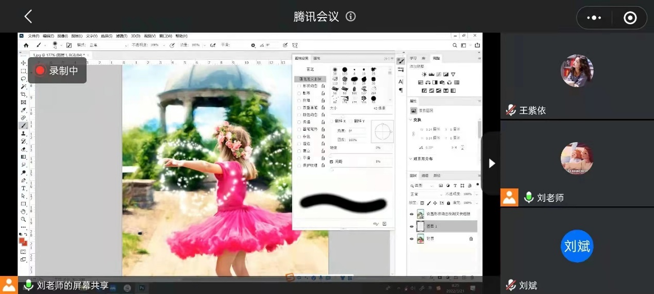Click the Tencent Meeting info icon

tap(351, 16)
